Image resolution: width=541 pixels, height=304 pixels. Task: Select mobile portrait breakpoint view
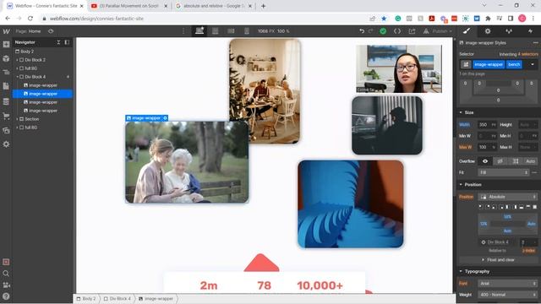(x=247, y=31)
